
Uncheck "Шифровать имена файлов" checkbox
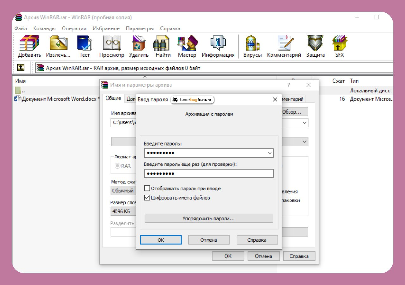147,198
